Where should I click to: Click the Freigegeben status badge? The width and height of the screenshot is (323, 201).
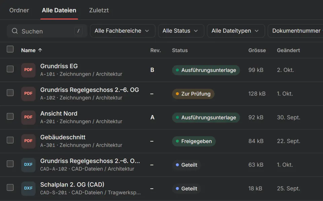pyautogui.click(x=194, y=141)
